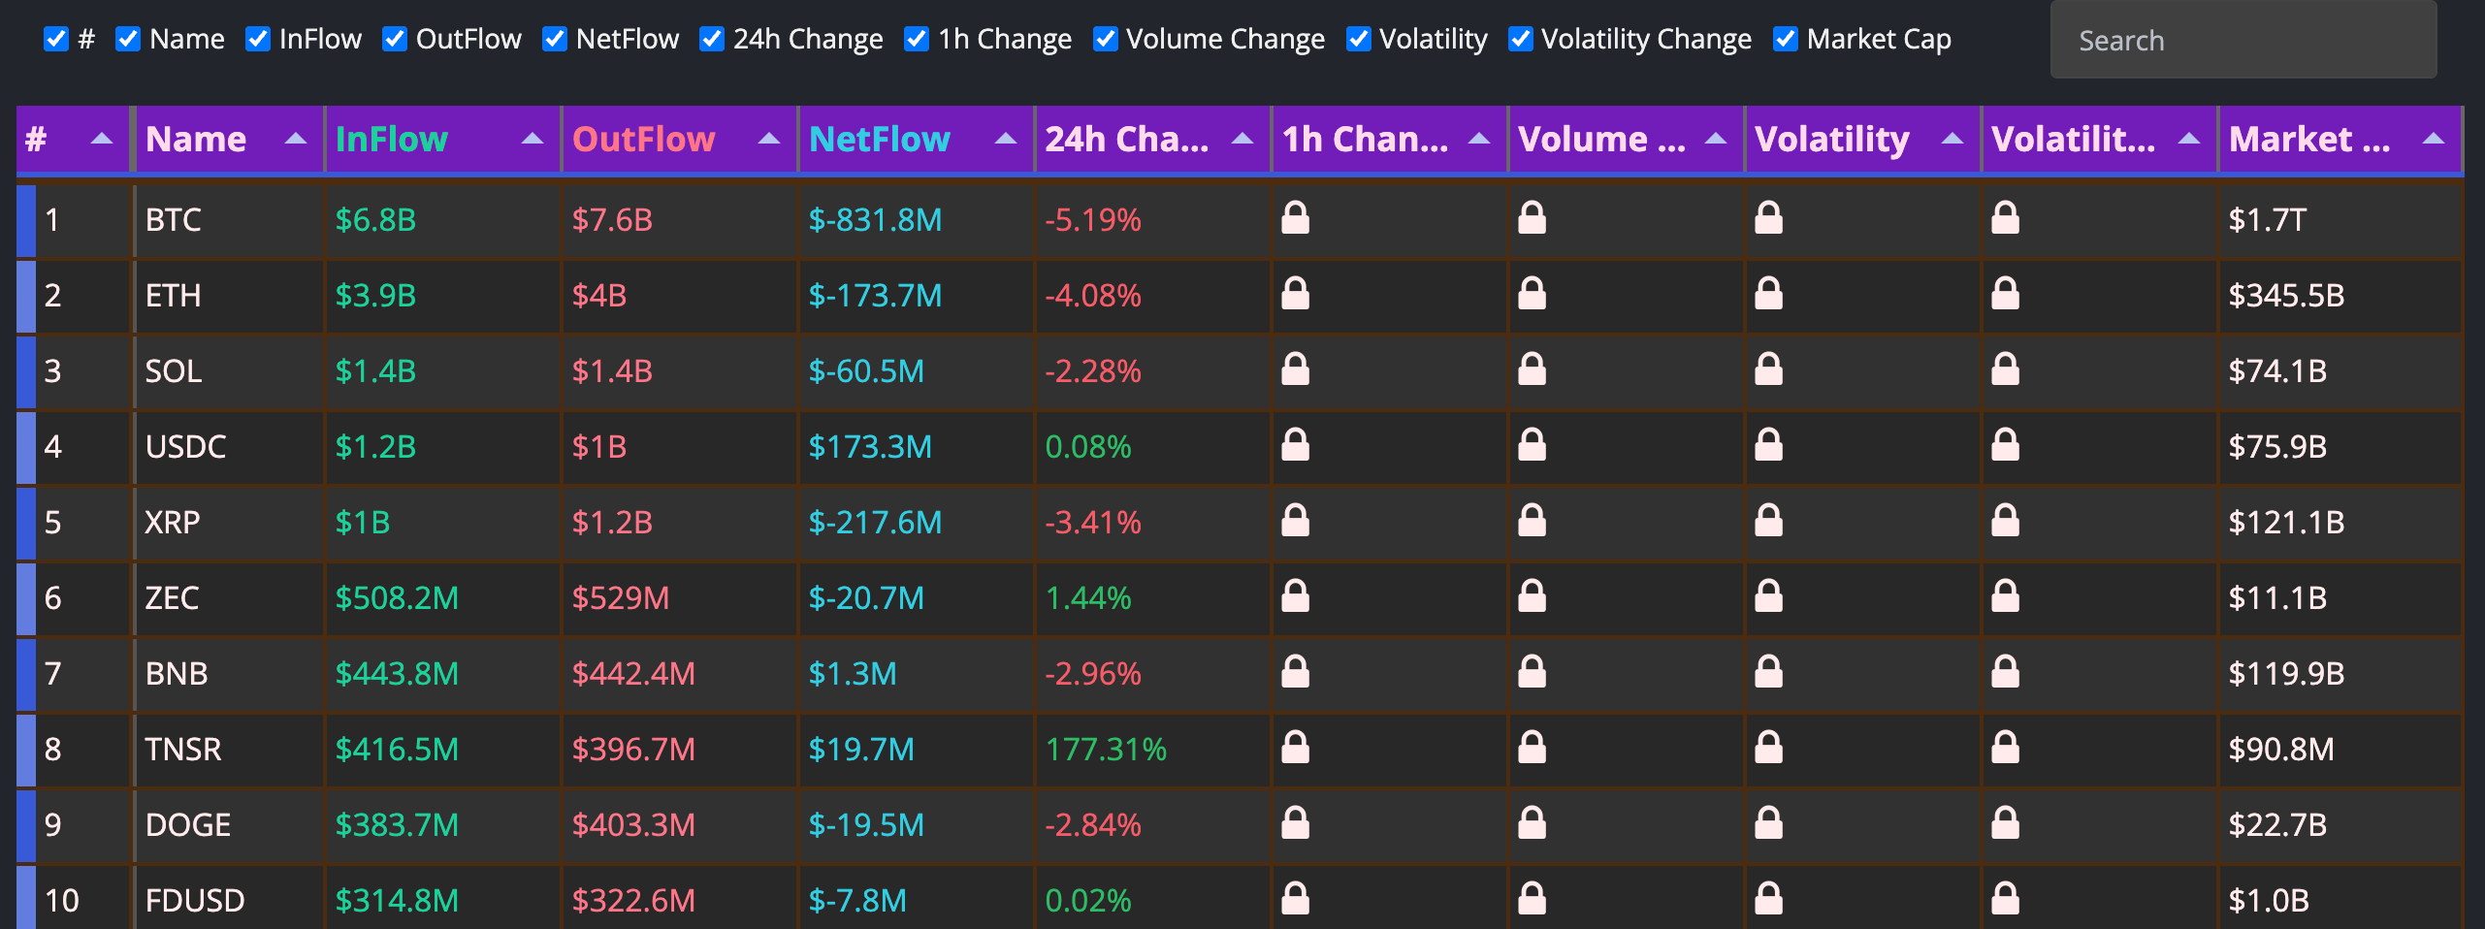Select the OutFlow column header
Viewport: 2485px width, 929px height.
[x=643, y=139]
